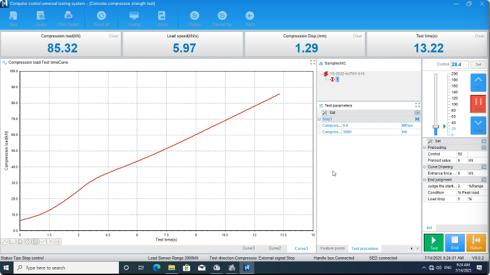Start the test with the green Test button

[434, 243]
